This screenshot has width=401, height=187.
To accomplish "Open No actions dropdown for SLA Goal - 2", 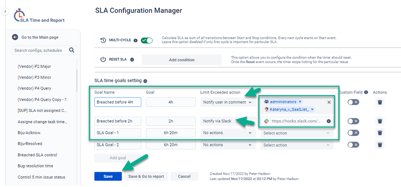I will pyautogui.click(x=228, y=145).
